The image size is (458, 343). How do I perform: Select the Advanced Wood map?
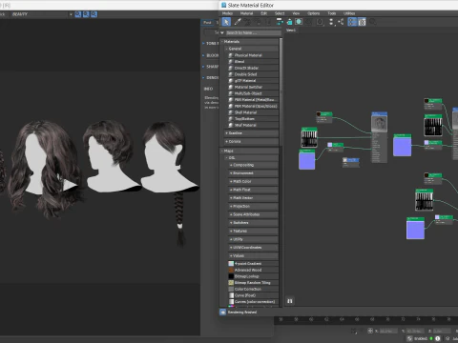pos(253,270)
